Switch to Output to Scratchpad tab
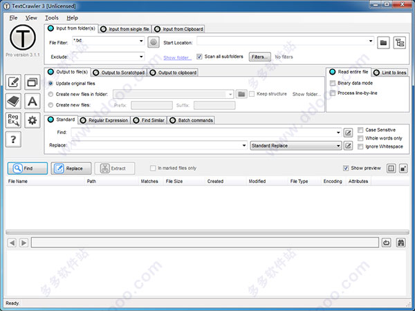415x311 pixels. (x=119, y=73)
